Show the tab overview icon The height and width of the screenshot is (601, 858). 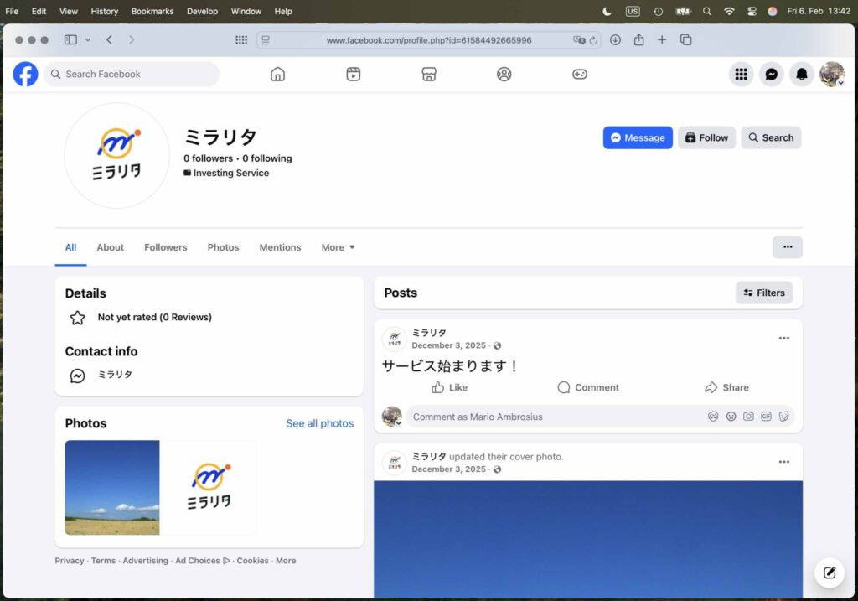pos(685,39)
